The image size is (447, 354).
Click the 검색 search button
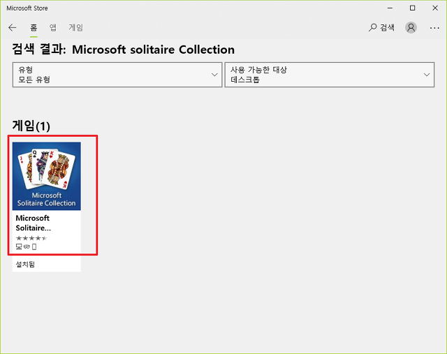[x=382, y=28]
